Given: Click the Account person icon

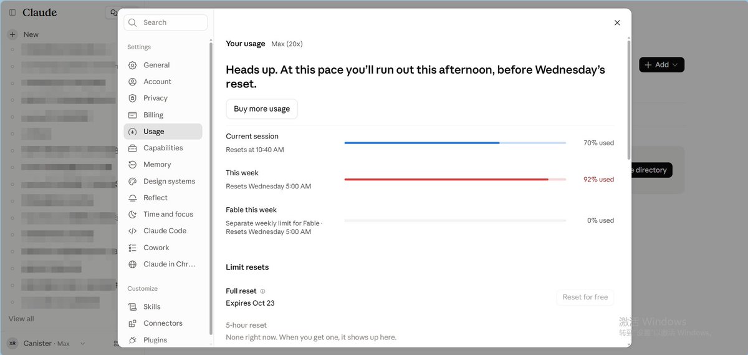Looking at the screenshot, I should pos(132,82).
